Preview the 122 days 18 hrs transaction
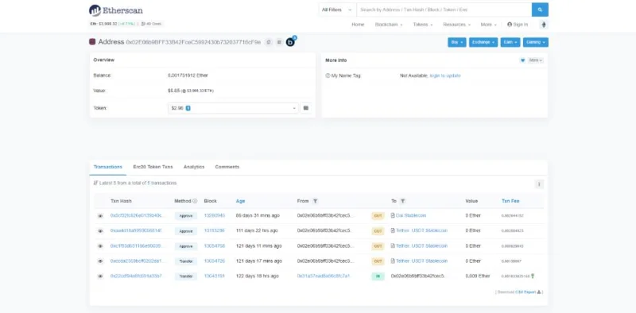The width and height of the screenshot is (636, 313). tap(100, 276)
